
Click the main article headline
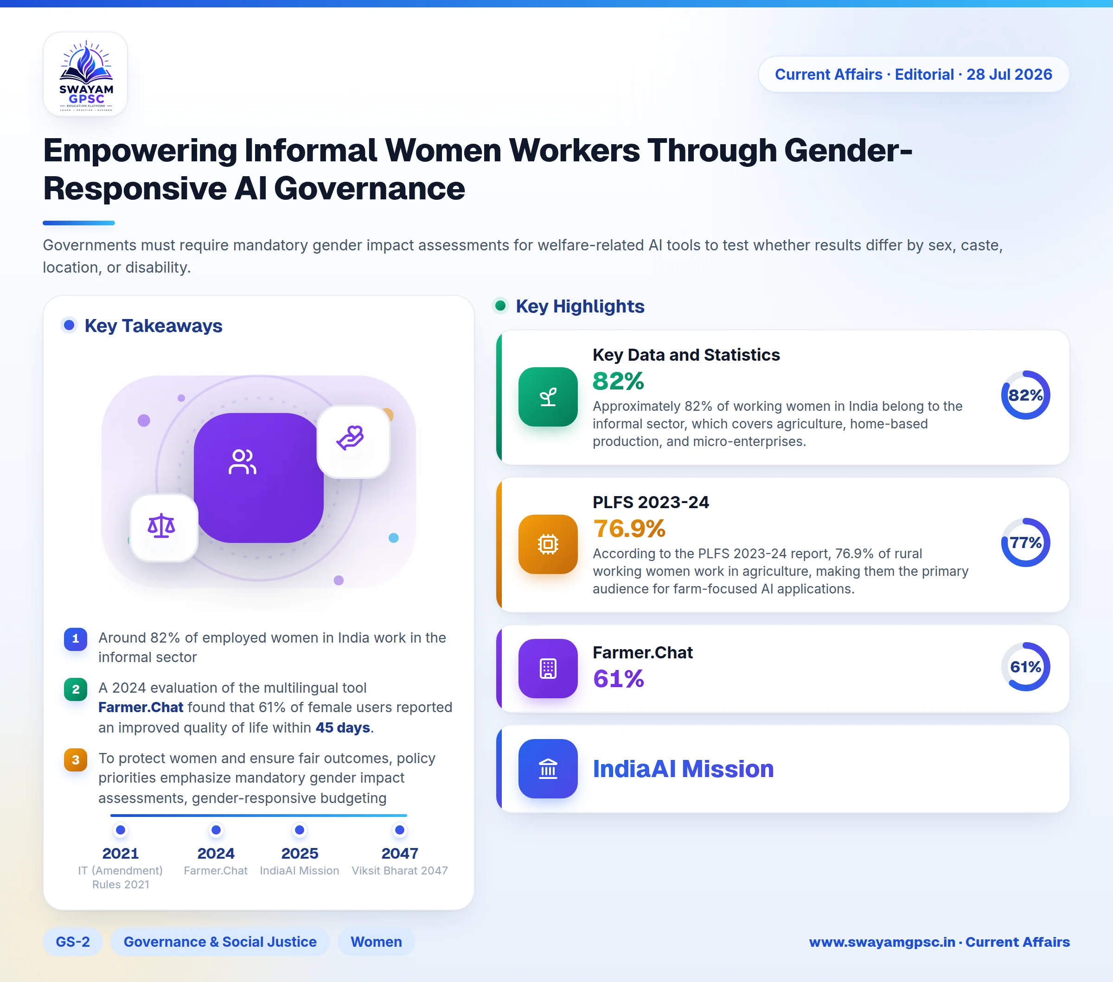click(478, 169)
